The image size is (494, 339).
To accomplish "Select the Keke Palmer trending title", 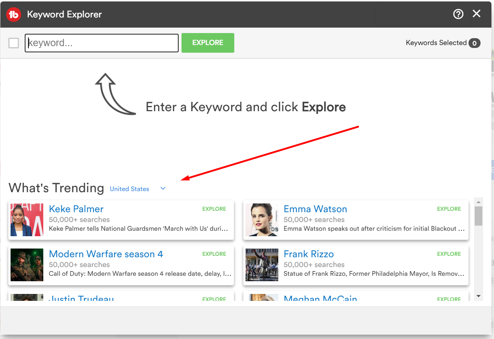I will coord(76,209).
